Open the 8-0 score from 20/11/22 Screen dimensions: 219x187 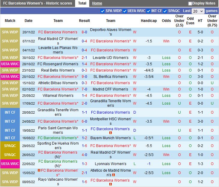[84, 32]
